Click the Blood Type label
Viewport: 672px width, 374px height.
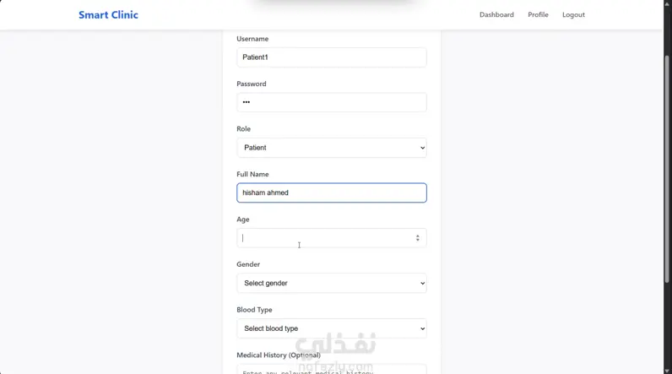[x=254, y=310]
